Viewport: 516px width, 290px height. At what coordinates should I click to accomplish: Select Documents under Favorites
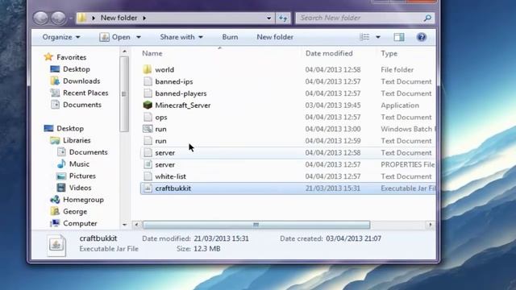tap(82, 105)
